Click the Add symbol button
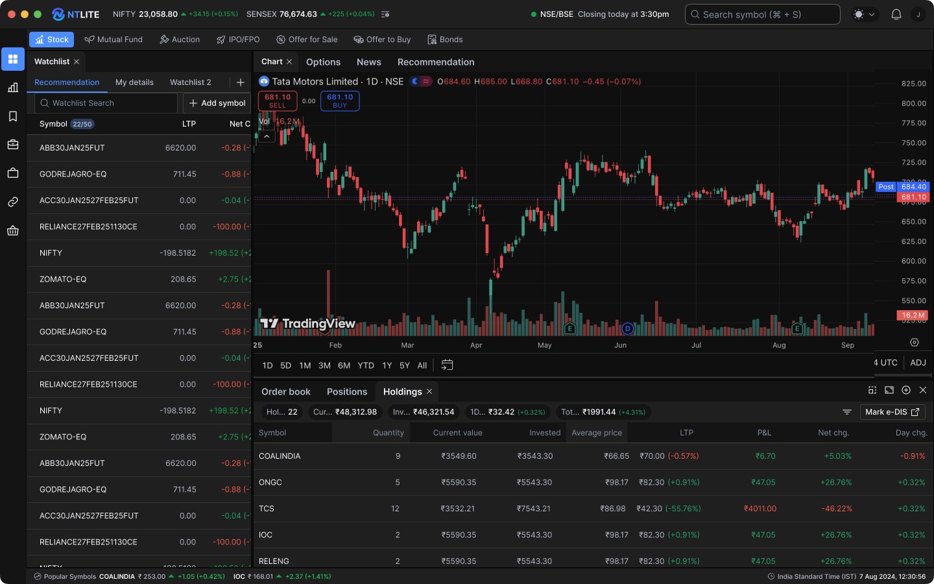This screenshot has height=584, width=934. coord(217,103)
